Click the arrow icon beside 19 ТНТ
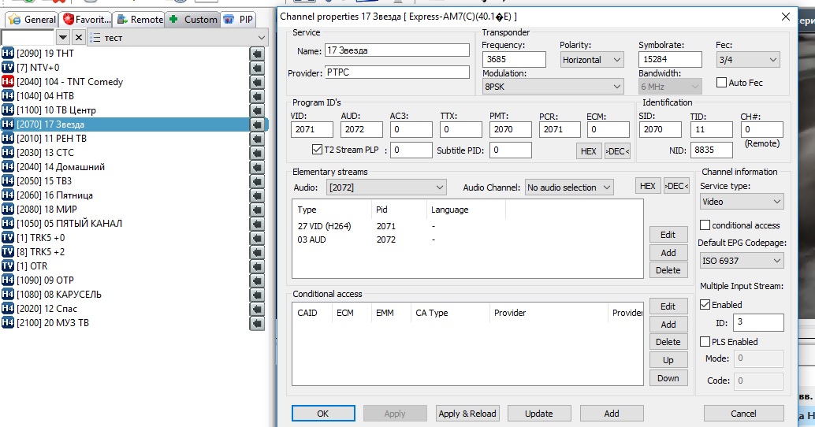The height and width of the screenshot is (427, 815). coord(257,54)
